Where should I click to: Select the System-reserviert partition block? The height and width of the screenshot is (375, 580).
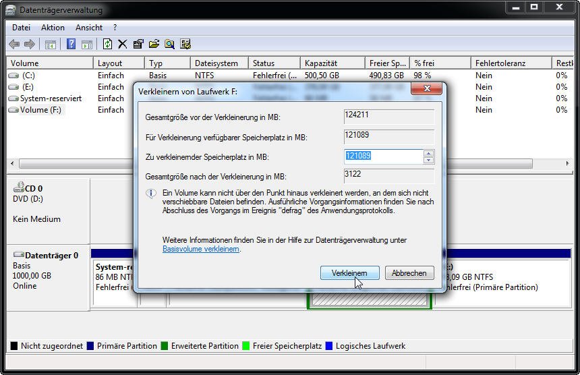(114, 283)
